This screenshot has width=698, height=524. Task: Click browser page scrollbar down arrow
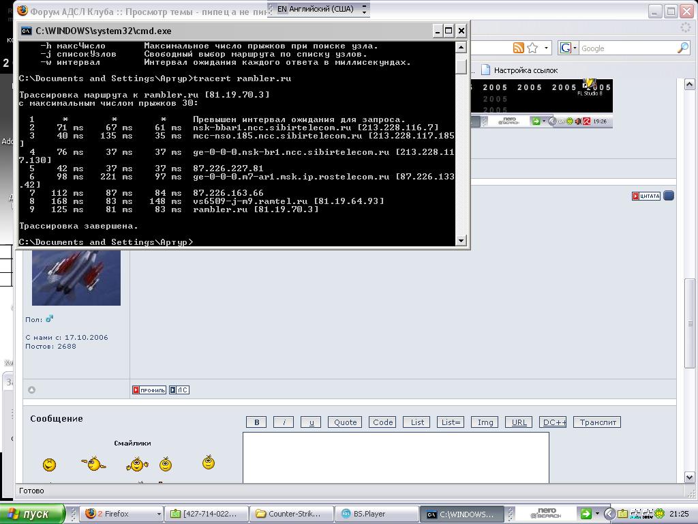click(689, 477)
